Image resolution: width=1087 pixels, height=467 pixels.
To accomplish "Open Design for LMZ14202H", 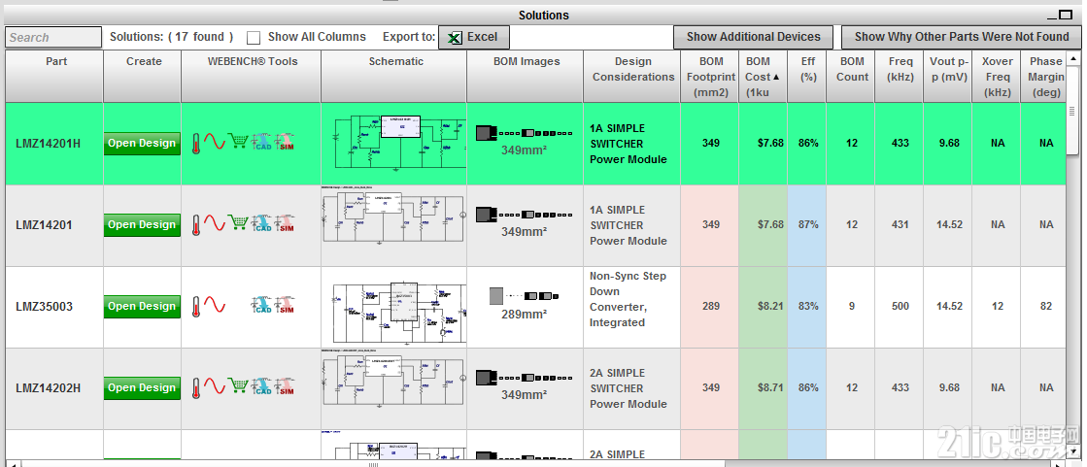I will (142, 388).
